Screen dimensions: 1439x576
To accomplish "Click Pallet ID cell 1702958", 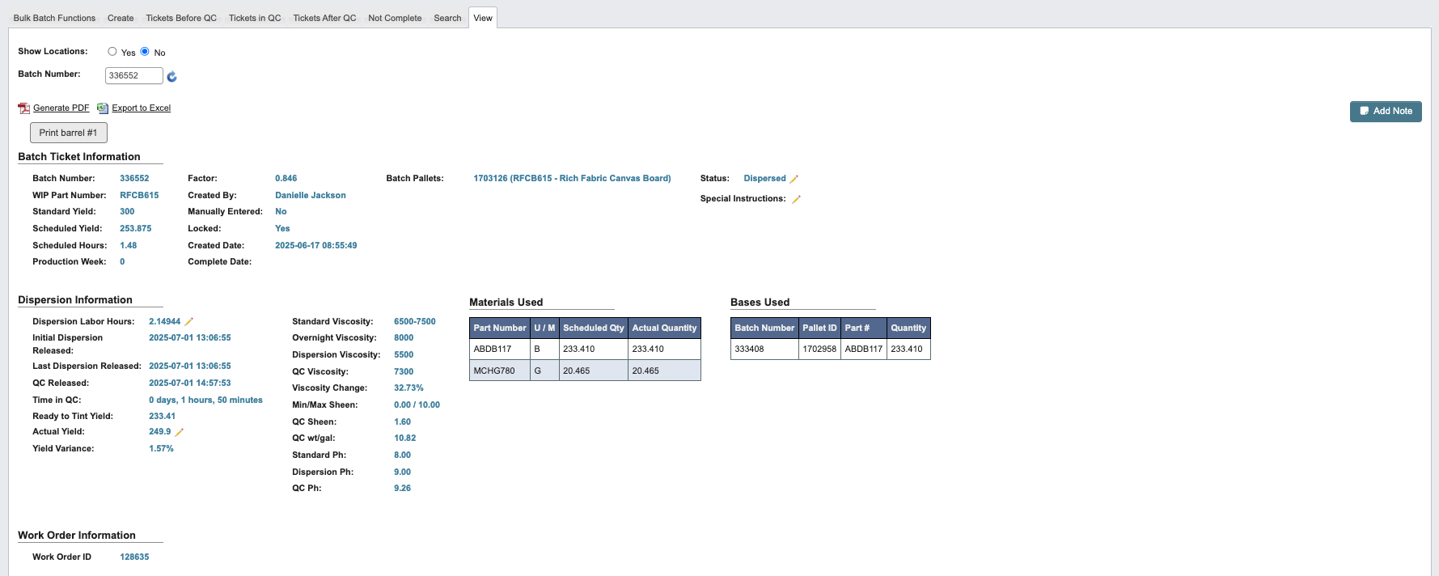I will (819, 349).
